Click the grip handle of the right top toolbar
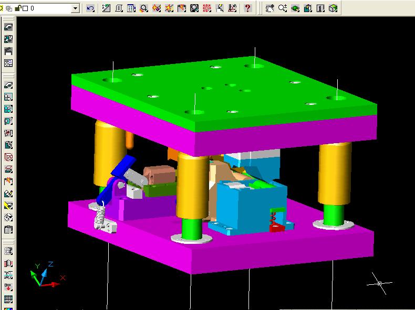The image size is (415, 310). (260, 8)
